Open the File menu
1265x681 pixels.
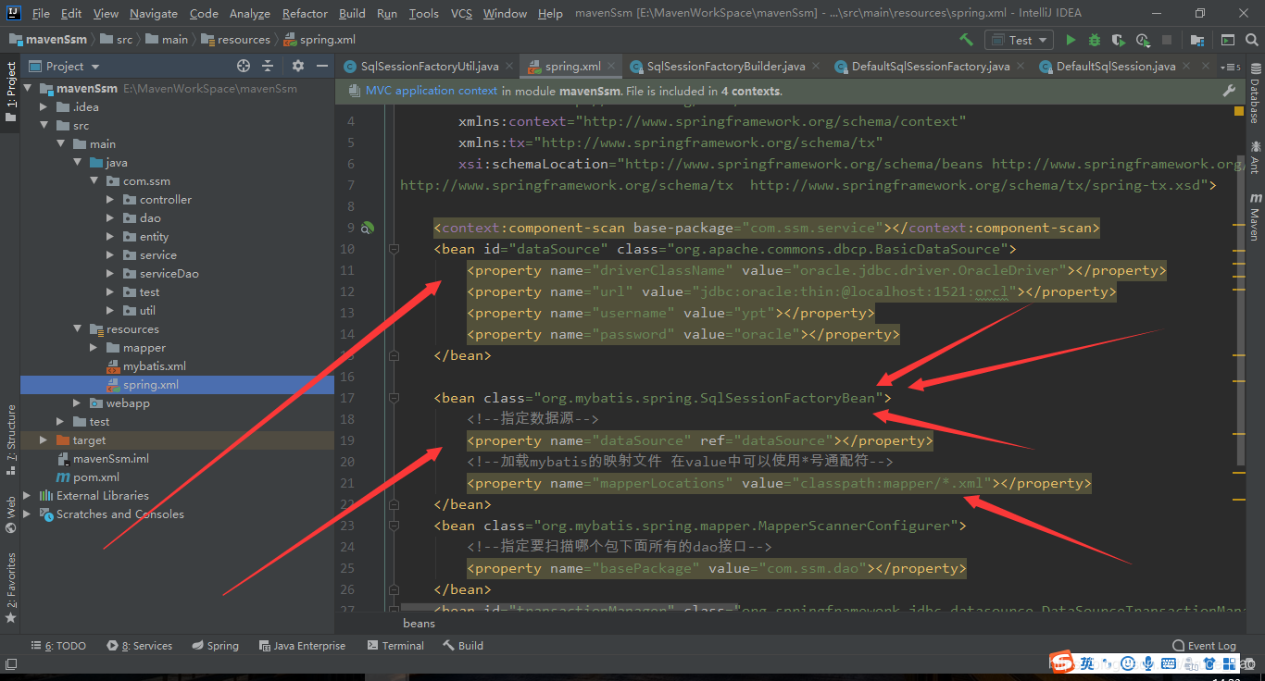41,13
